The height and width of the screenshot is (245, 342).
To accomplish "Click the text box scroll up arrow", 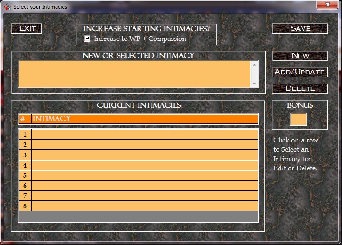I will pyautogui.click(x=254, y=65).
